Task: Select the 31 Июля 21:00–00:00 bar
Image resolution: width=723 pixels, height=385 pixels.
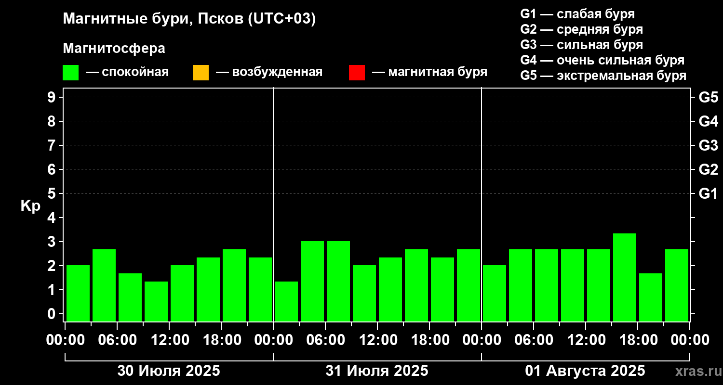Action: point(469,285)
